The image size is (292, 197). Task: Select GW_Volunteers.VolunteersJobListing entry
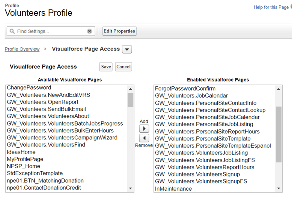pyautogui.click(x=215, y=153)
